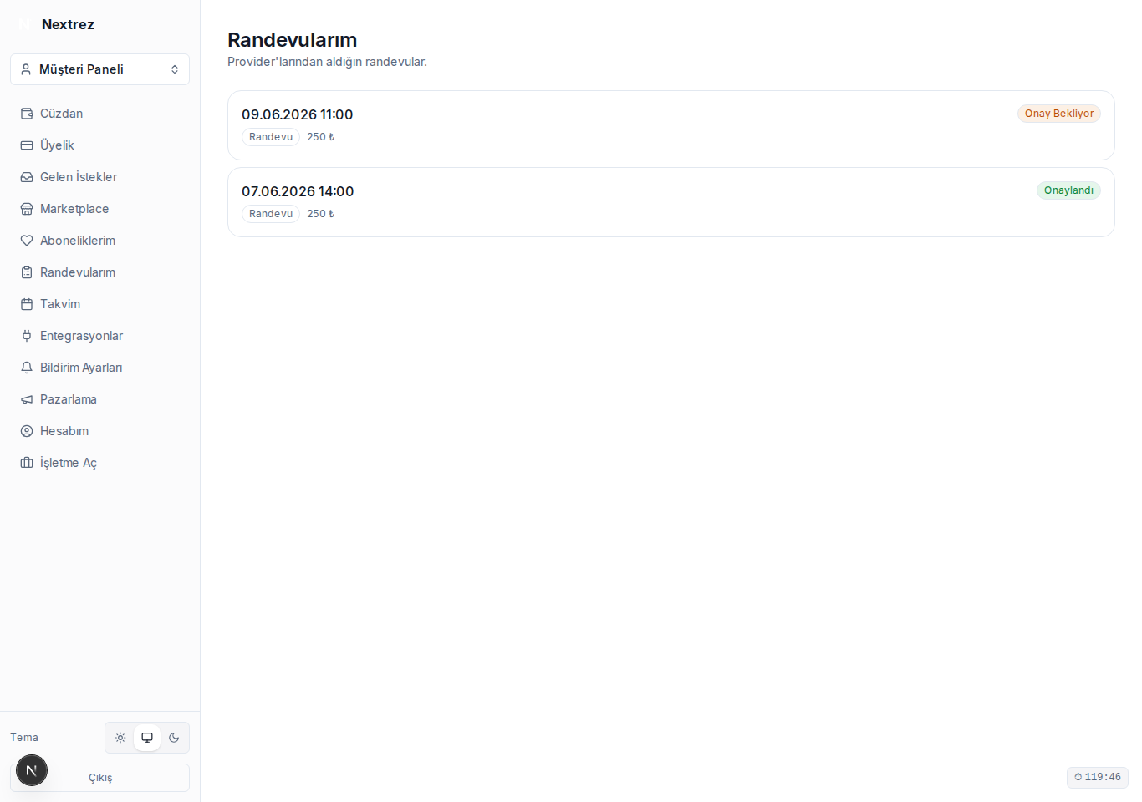Open the 07.06.2026 14:00 appointment
The width and height of the screenshot is (1142, 802).
pos(671,202)
